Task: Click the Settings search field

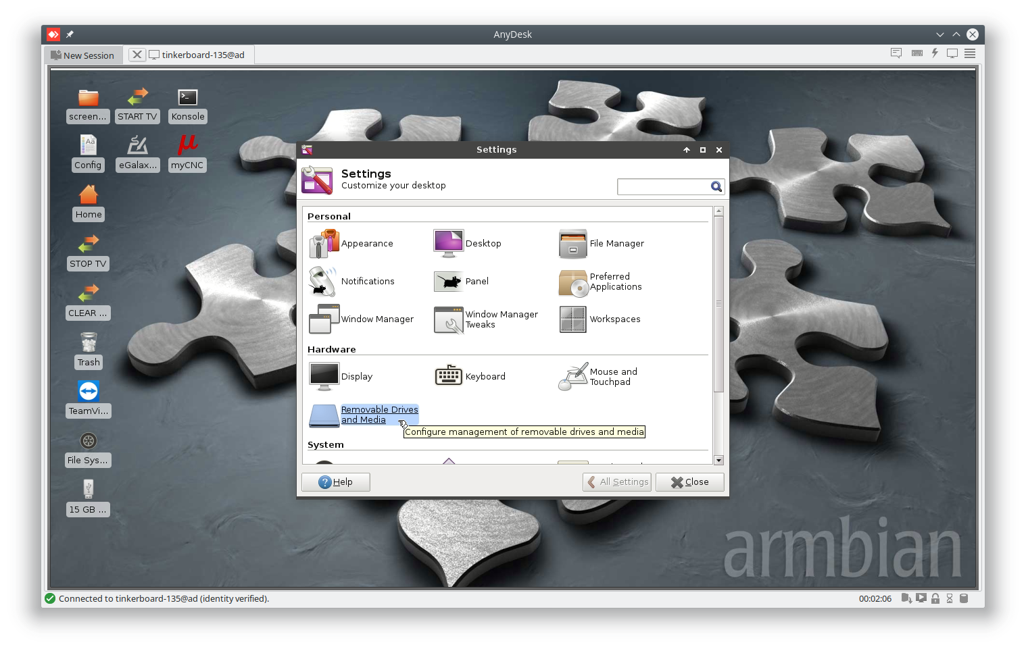Action: coord(663,187)
